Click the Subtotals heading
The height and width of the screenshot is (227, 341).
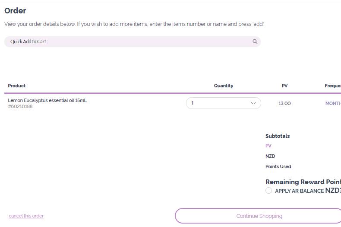278,136
